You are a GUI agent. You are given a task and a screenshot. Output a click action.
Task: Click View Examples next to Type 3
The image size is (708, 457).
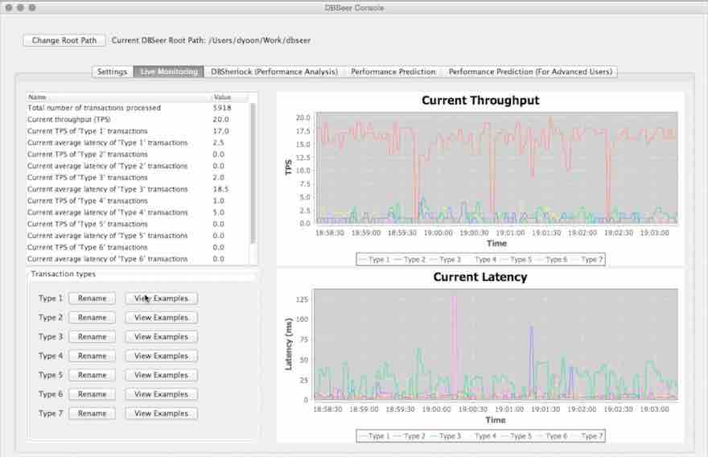pos(161,337)
